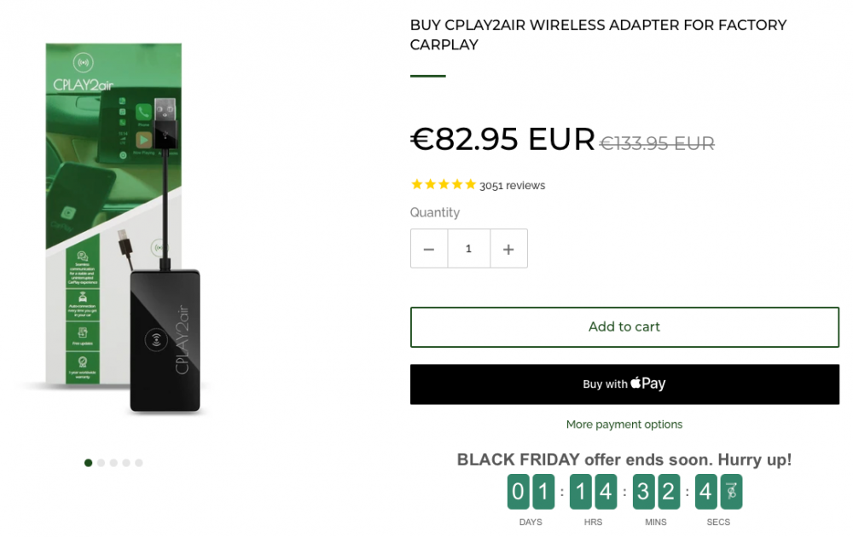The height and width of the screenshot is (537, 853).
Task: Click the DAYS countdown digit showing 0
Action: (x=519, y=492)
